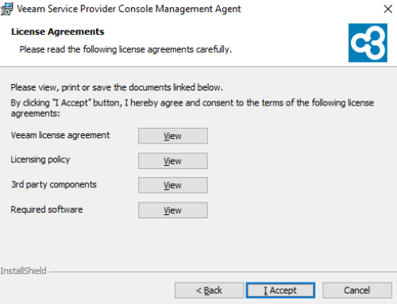The height and width of the screenshot is (304, 397).
Task: Cancel the installation
Action: point(357,291)
